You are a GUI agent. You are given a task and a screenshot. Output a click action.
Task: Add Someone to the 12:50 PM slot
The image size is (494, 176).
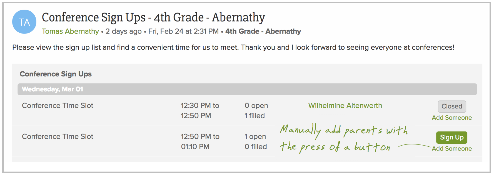click(x=452, y=149)
